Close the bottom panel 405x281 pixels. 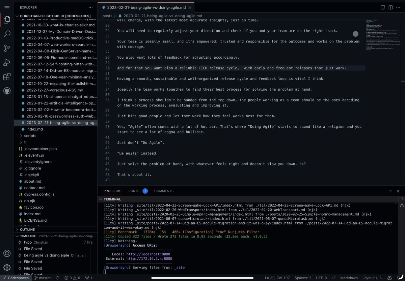coord(398,191)
